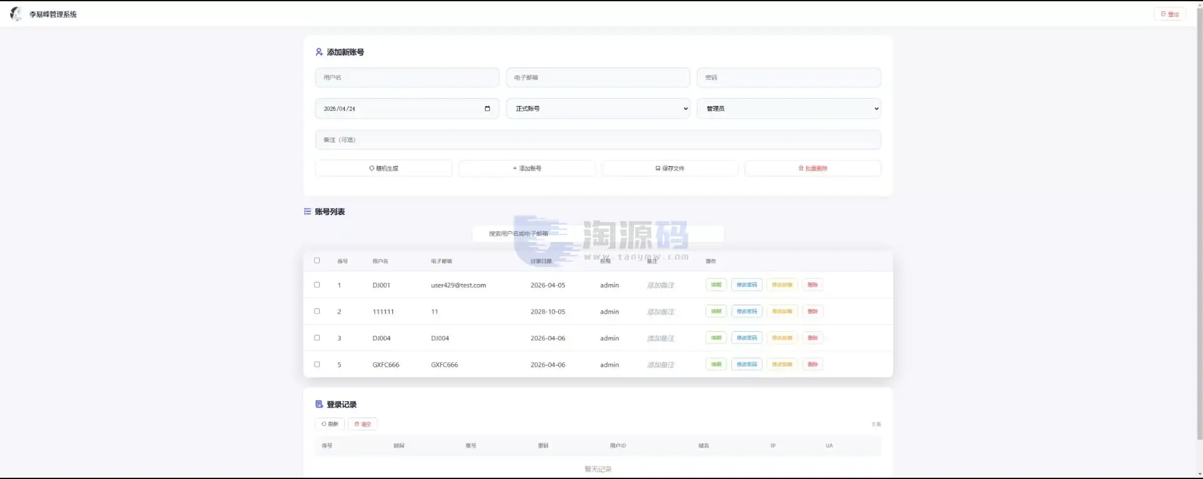This screenshot has height=479, width=1203.
Task: Click blue 修改密码 button for DJ001
Action: 747,285
